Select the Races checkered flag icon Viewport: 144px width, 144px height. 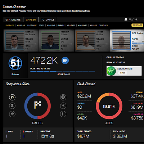12,97
